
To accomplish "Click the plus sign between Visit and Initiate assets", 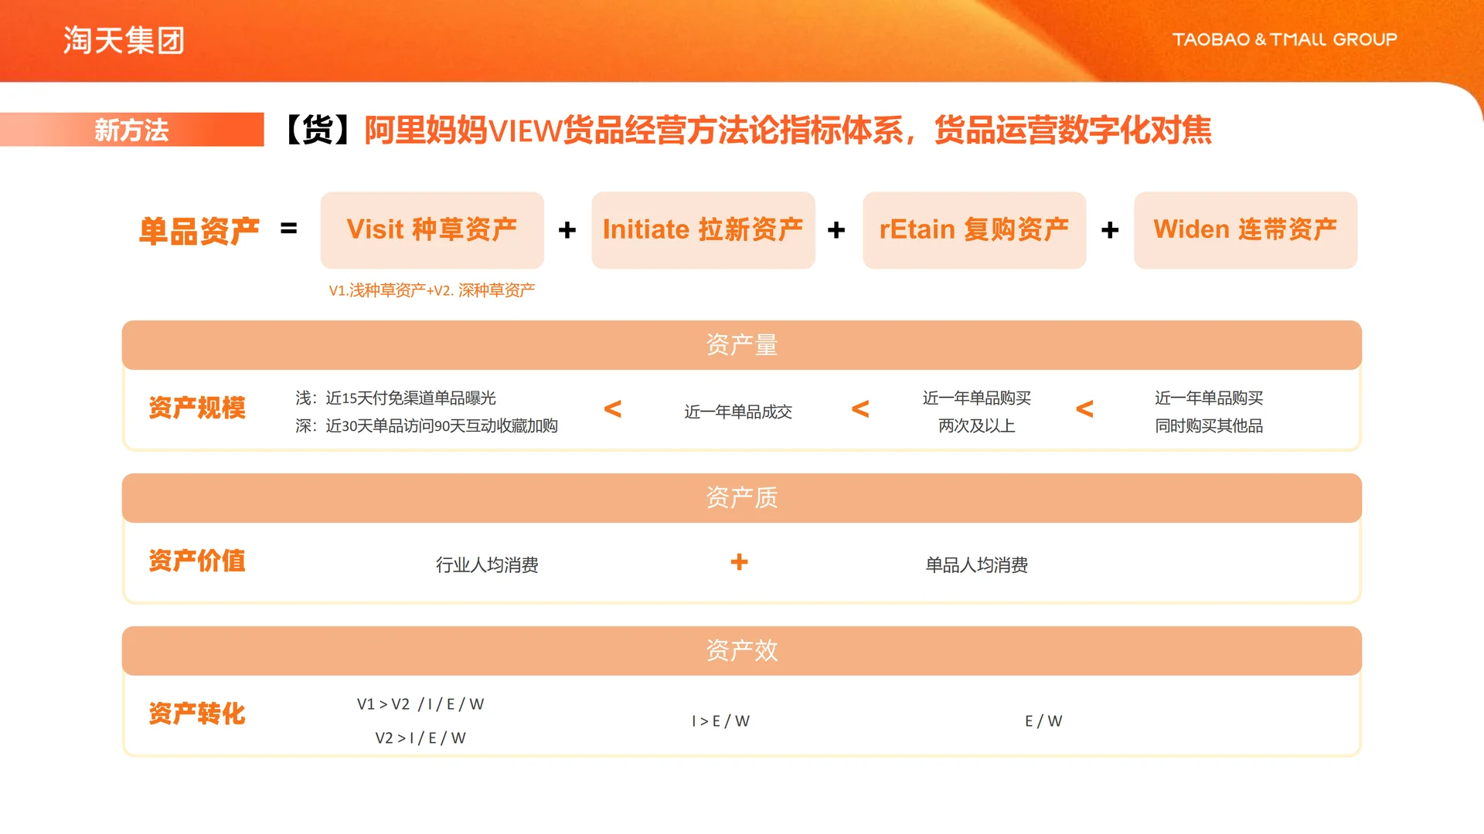I will tap(568, 229).
